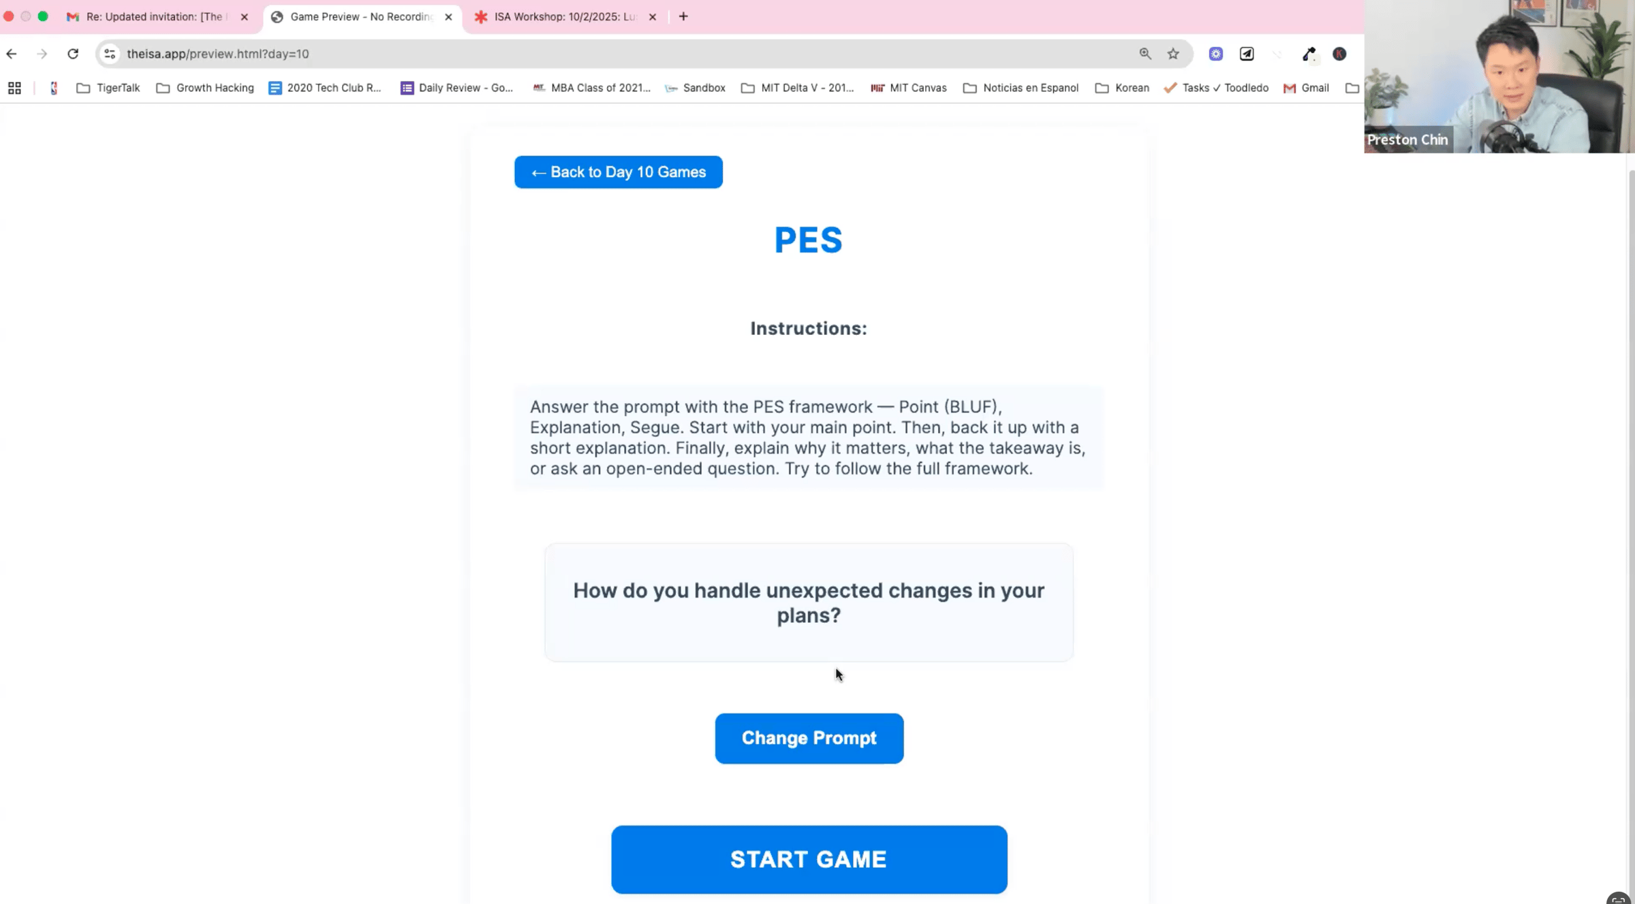
Task: Reload the current page
Action: [x=73, y=54]
